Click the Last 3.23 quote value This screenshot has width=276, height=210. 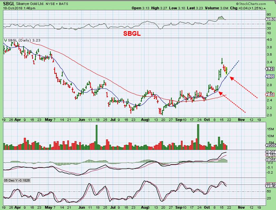tap(195, 8)
